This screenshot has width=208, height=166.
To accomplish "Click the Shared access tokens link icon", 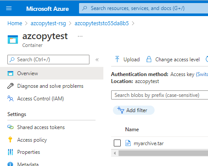I will pyautogui.click(x=10, y=127).
